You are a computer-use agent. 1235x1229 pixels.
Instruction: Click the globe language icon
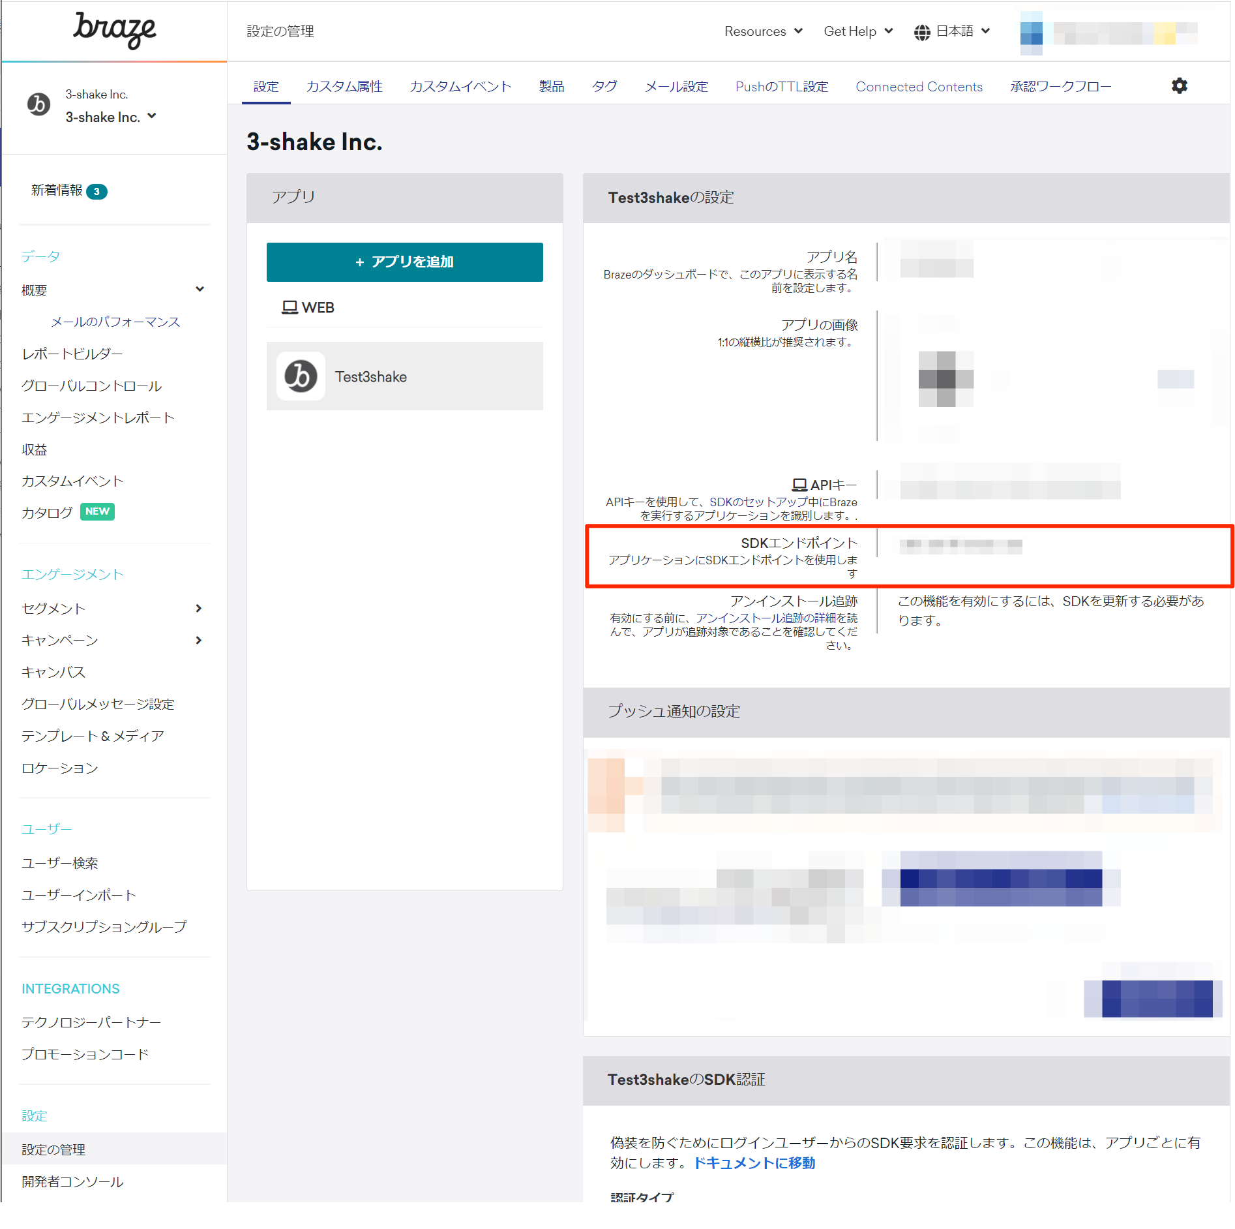(x=921, y=32)
